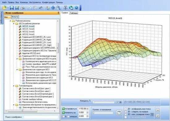170x121 pixels.
Task: Click the greyed undo arrow toolbar icon
Action: 41,8
